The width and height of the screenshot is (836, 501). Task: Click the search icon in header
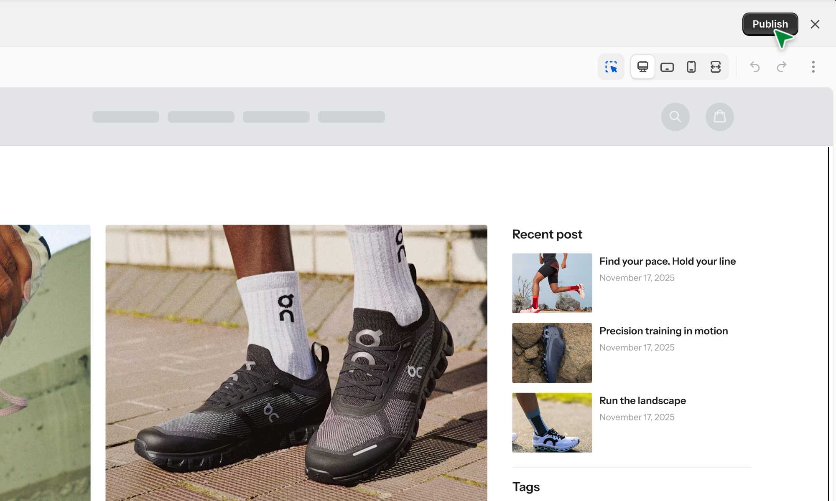(x=675, y=116)
